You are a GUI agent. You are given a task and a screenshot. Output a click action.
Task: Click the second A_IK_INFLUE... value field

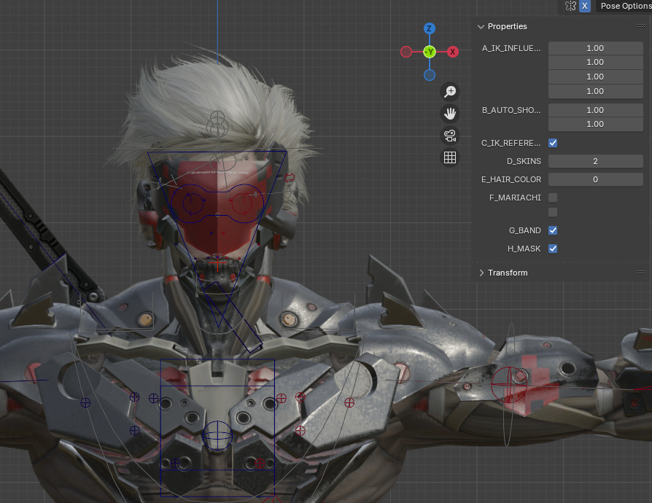tap(595, 63)
